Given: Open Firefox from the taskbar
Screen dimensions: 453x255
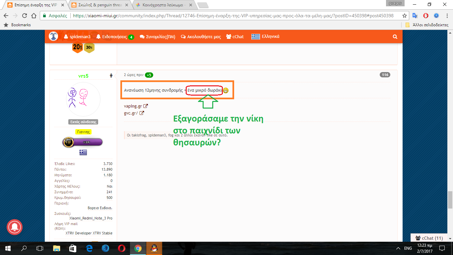Looking at the screenshot, I should coord(105,248).
